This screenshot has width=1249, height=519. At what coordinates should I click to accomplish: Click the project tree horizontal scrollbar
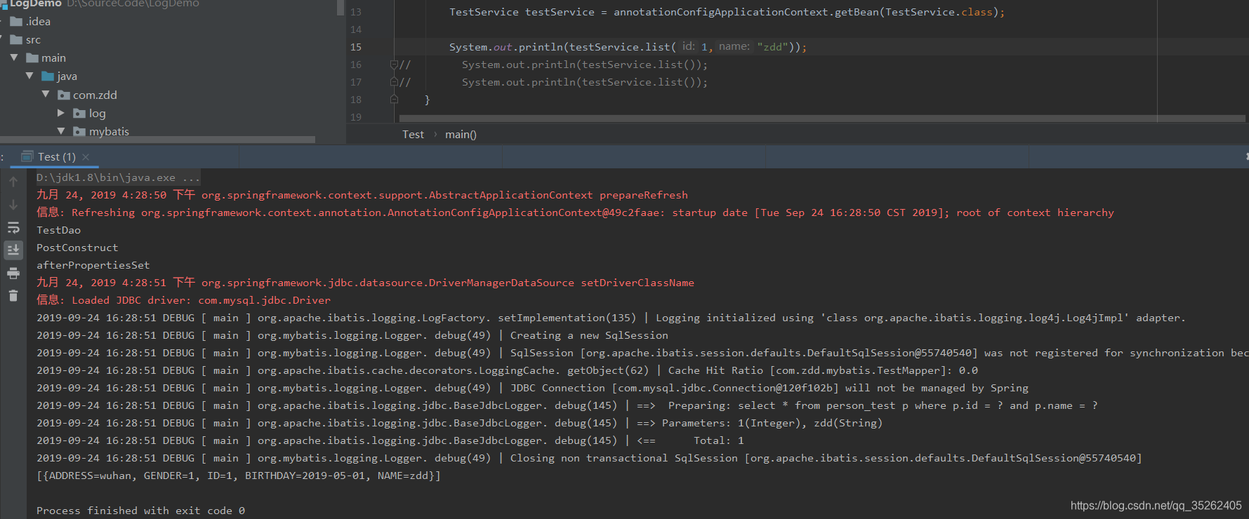coord(158,140)
